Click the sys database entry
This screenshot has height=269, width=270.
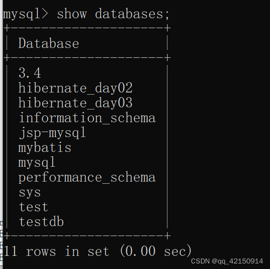click(30, 192)
